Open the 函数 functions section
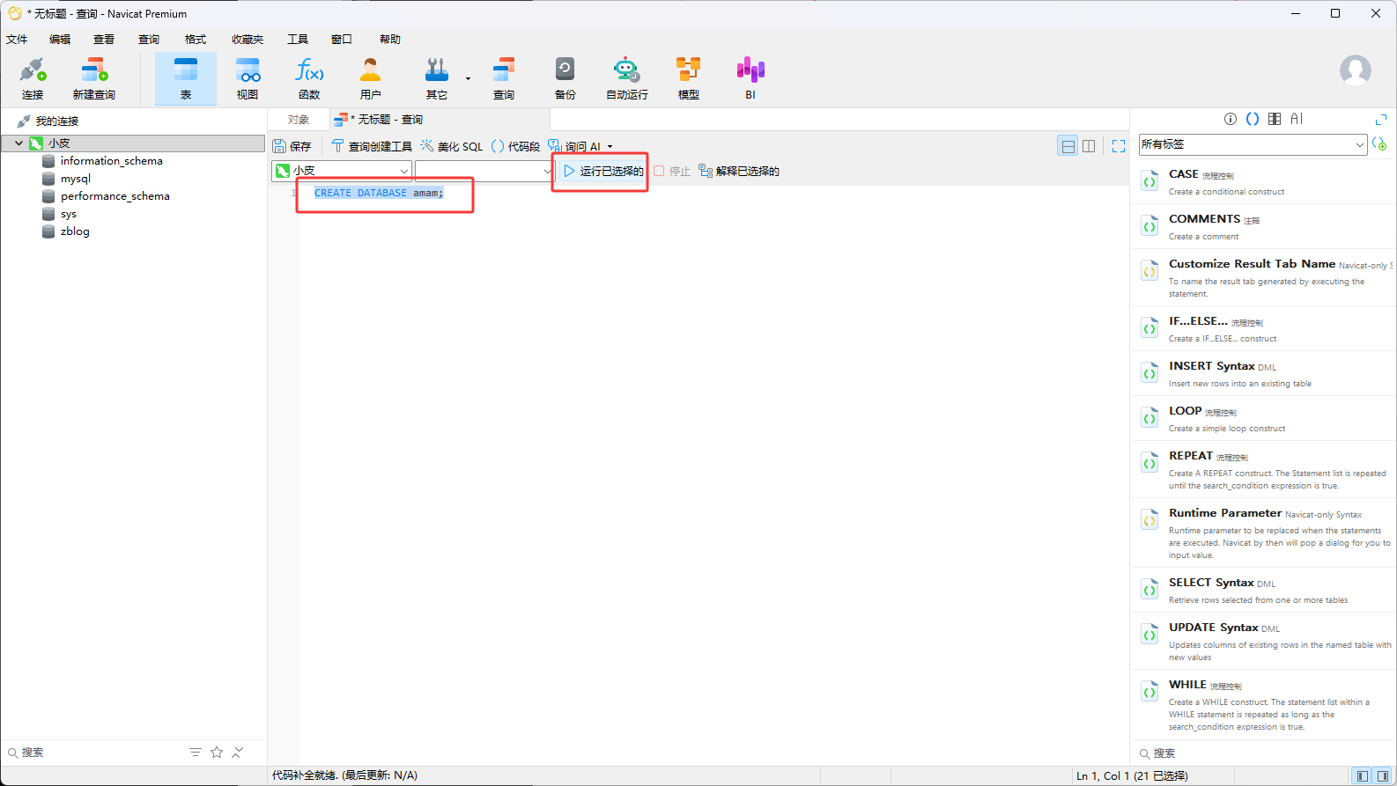 [309, 78]
